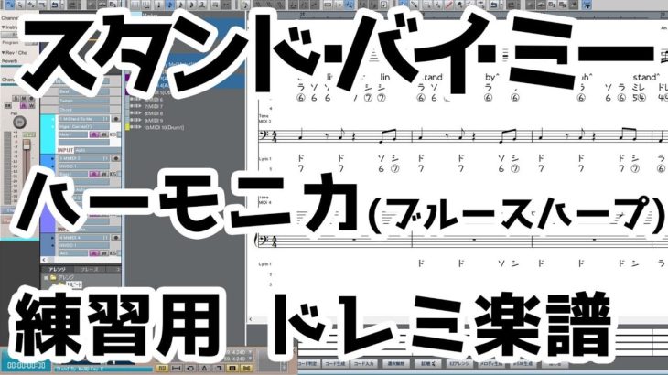The image size is (668, 375).
Task: Open the upper transport value dropdown arrow
Action: [250, 352]
